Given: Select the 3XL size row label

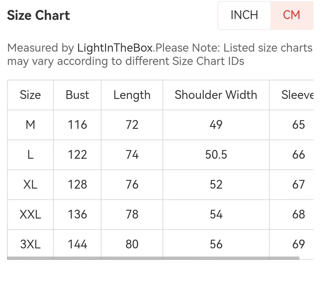Looking at the screenshot, I should coord(30,244).
